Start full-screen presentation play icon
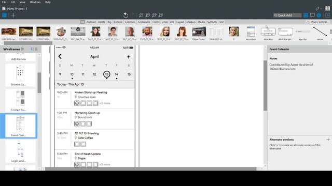The height and width of the screenshot is (186, 332). [x=327, y=15]
